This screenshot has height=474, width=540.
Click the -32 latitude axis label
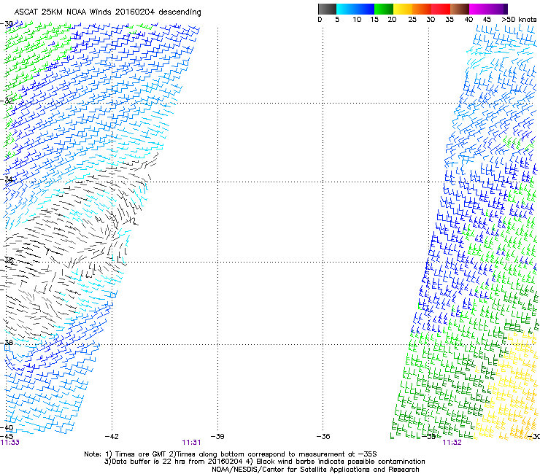(7, 101)
